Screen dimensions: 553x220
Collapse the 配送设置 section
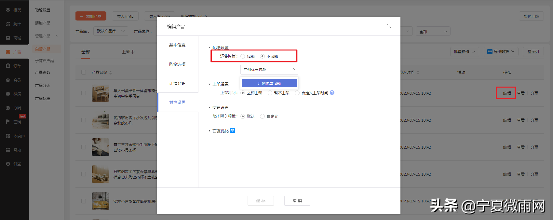(x=209, y=48)
